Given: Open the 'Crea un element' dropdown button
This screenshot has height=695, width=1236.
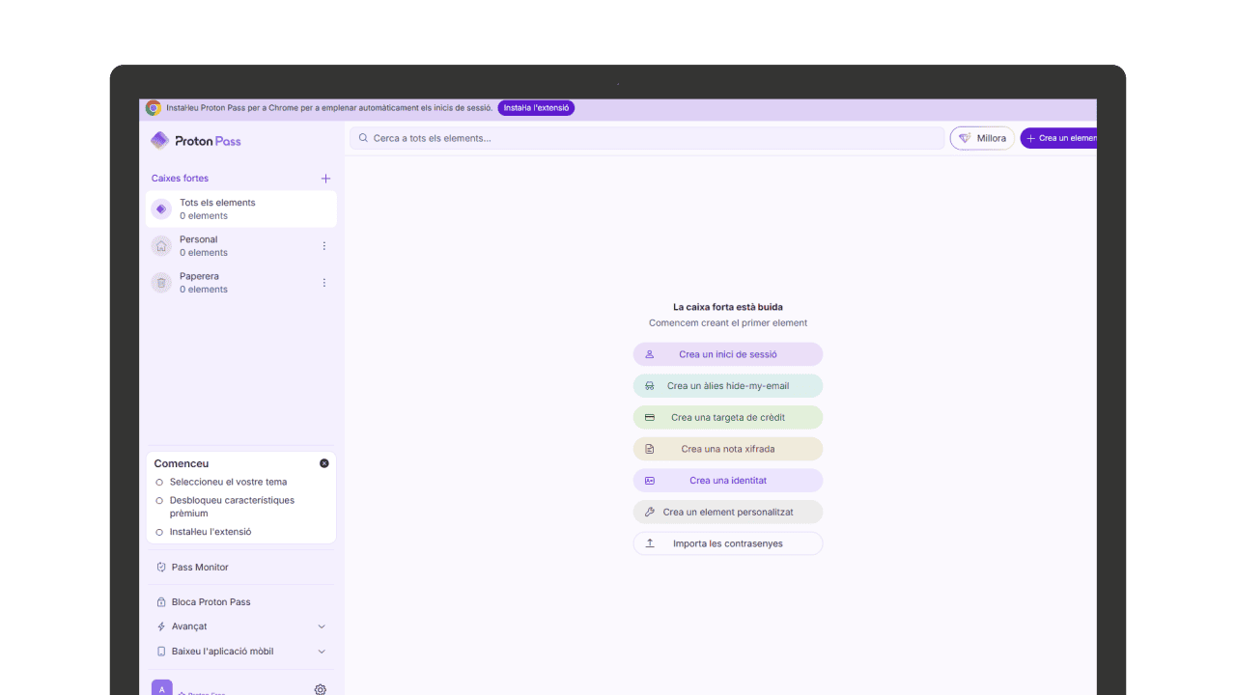Looking at the screenshot, I should pyautogui.click(x=1059, y=138).
